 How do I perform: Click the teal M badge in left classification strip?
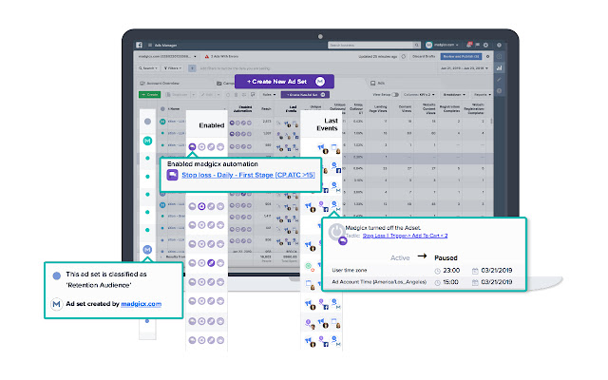point(147,141)
